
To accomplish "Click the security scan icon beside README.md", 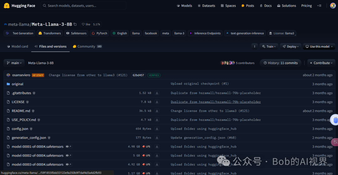I will coord(33,111).
